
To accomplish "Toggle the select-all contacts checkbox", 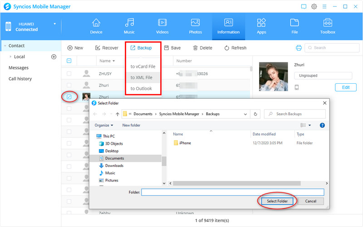I will coord(69,61).
